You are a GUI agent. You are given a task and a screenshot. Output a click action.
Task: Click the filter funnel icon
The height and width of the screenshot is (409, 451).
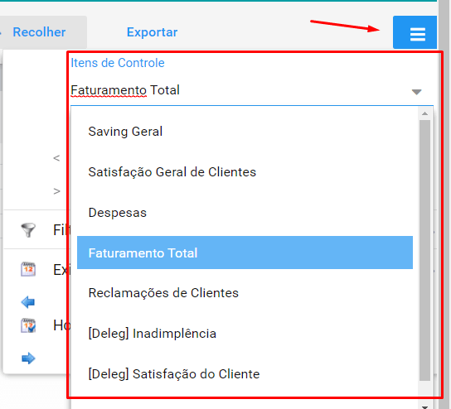coord(28,230)
